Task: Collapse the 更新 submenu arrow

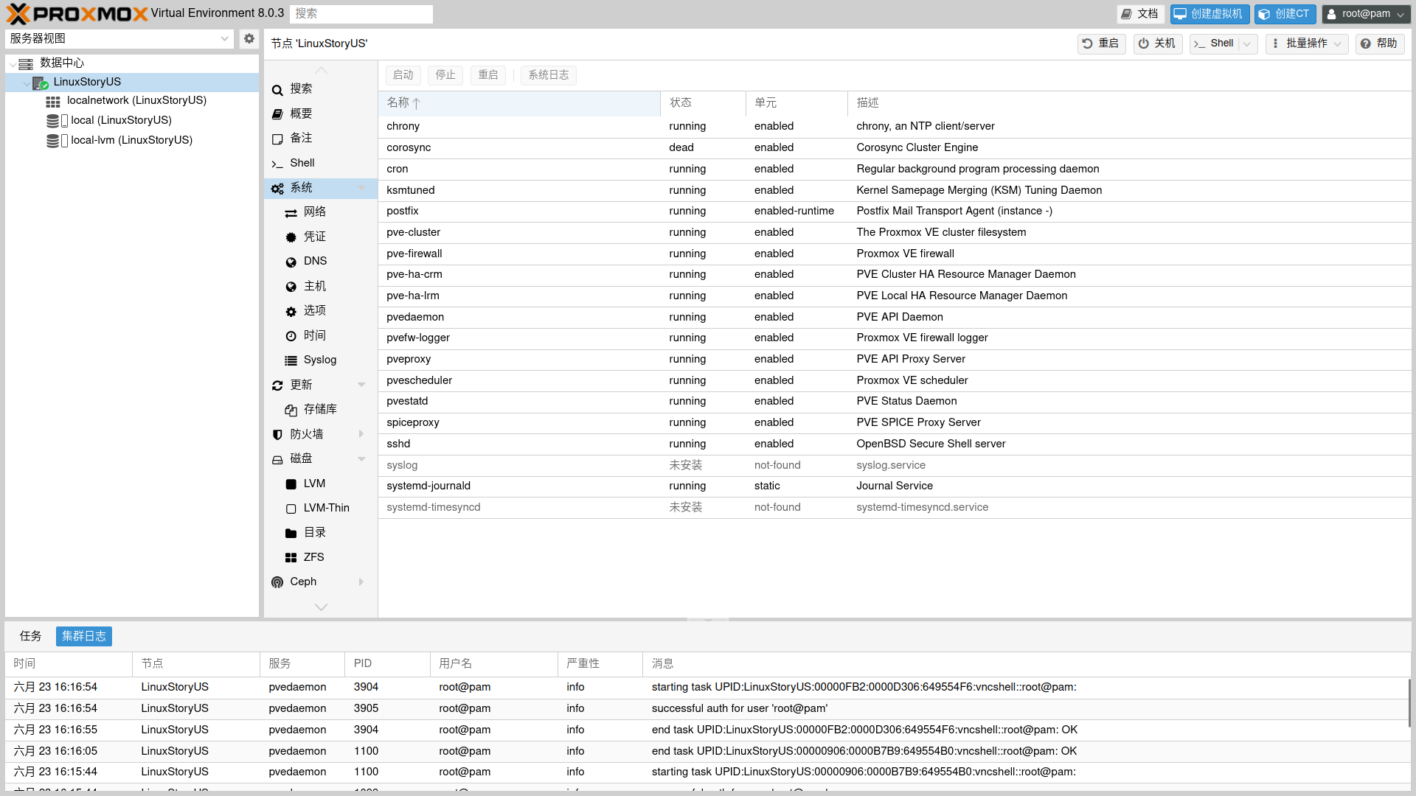Action: click(x=361, y=385)
